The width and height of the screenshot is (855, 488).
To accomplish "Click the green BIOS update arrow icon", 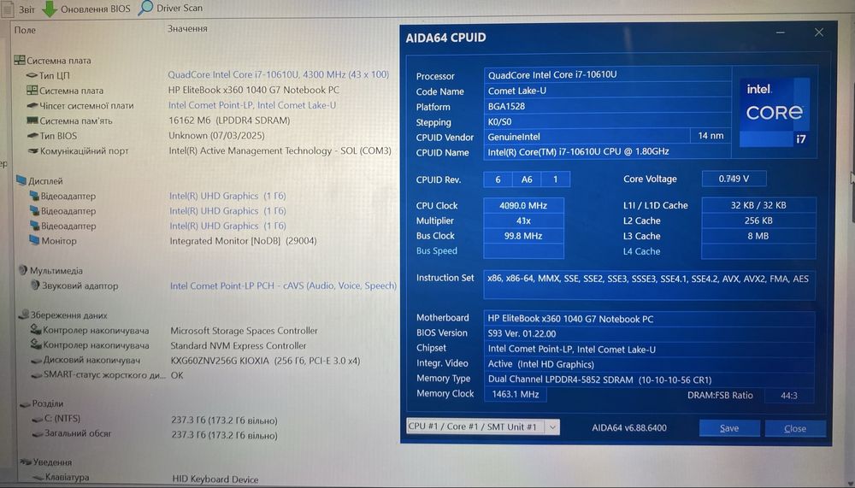I will 50,9.
